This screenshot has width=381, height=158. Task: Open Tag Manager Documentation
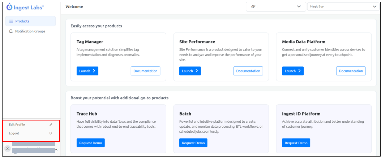coord(145,71)
